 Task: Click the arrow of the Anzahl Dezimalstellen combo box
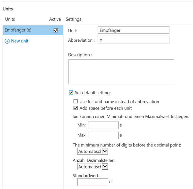[x=105, y=167]
